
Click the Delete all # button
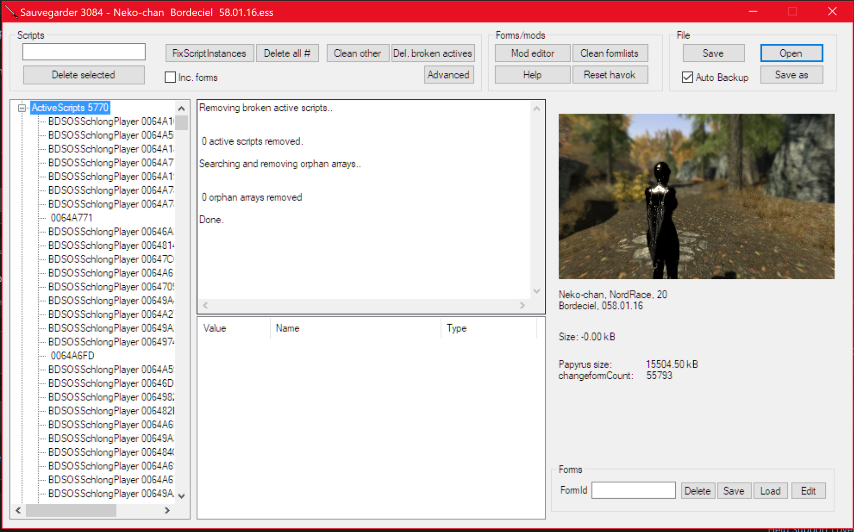point(287,53)
